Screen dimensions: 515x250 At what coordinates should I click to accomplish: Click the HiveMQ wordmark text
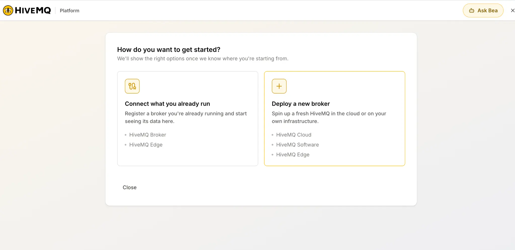click(x=33, y=11)
